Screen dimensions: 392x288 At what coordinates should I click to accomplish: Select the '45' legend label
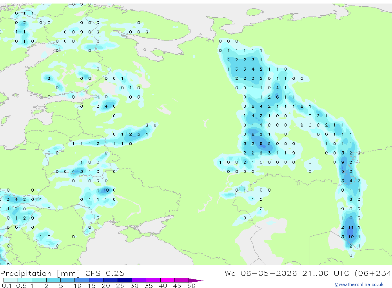177,286
